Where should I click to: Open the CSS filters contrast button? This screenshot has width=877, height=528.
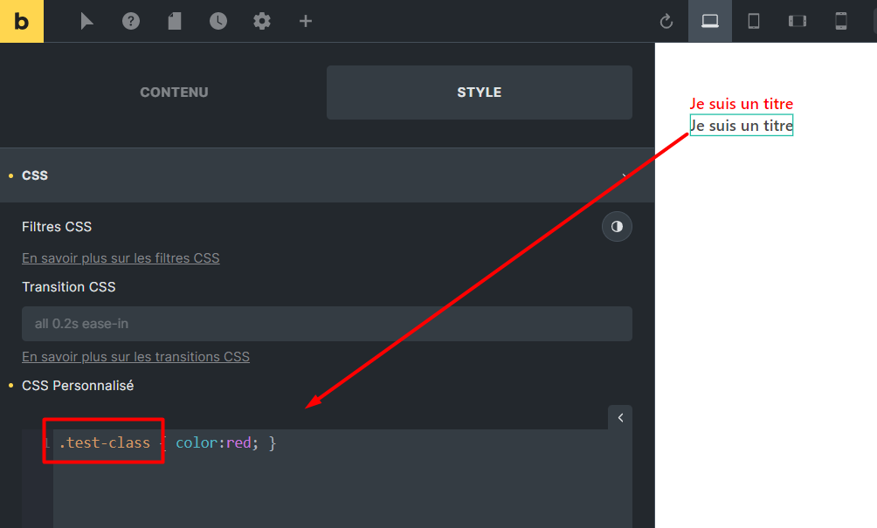tap(617, 226)
